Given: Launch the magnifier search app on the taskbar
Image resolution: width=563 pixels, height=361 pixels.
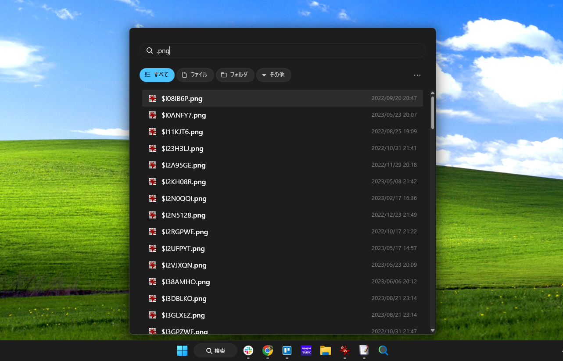Looking at the screenshot, I should click(x=383, y=351).
